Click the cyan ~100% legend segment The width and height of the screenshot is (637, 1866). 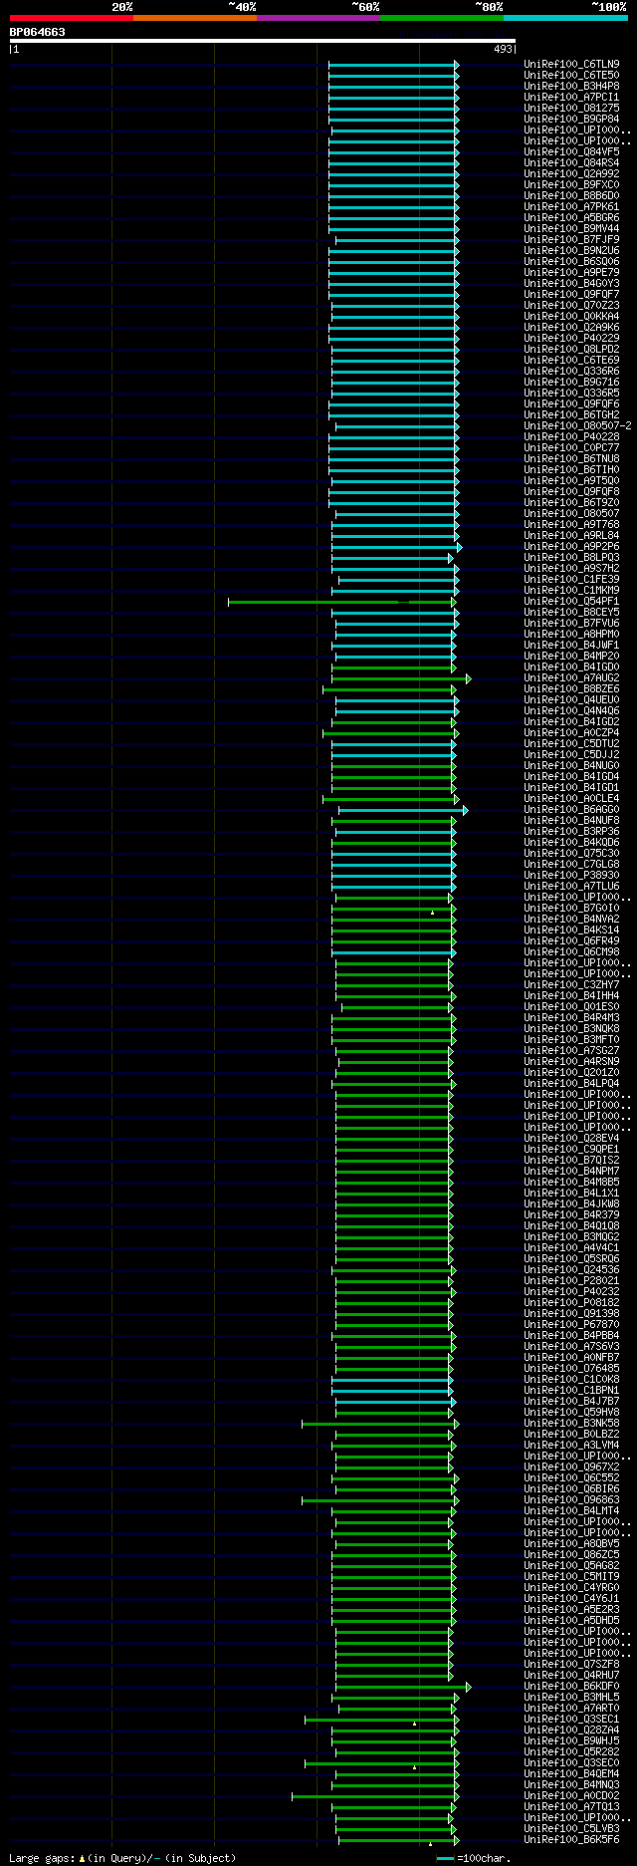tap(565, 18)
